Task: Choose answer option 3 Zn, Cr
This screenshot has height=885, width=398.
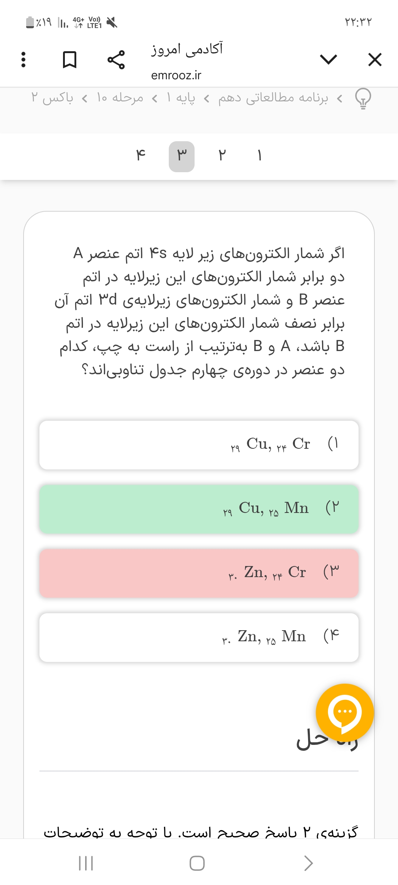Action: 199,573
